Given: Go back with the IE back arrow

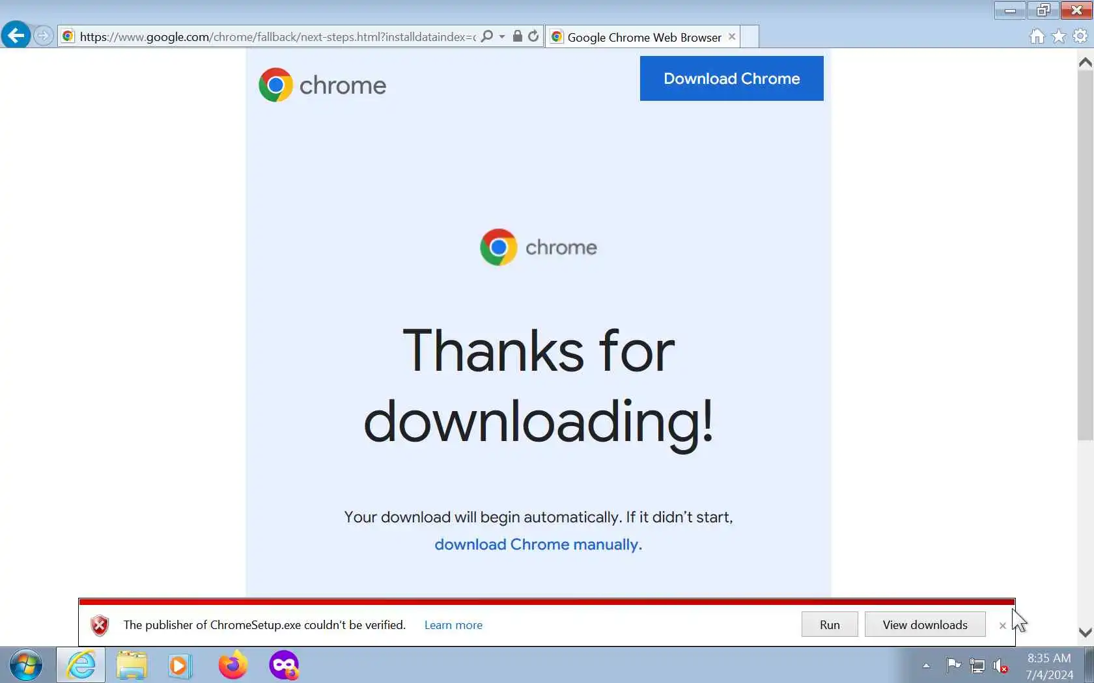Looking at the screenshot, I should [16, 35].
